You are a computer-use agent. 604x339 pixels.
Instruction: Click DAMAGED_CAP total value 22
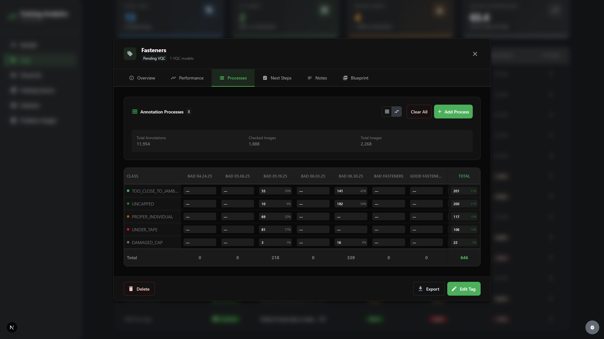pyautogui.click(x=464, y=242)
